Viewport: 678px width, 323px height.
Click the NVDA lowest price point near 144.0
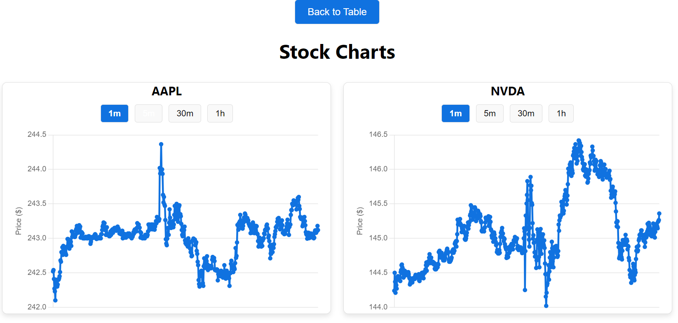click(546, 306)
